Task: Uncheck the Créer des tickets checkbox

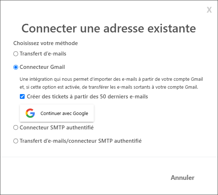Action: point(22,97)
